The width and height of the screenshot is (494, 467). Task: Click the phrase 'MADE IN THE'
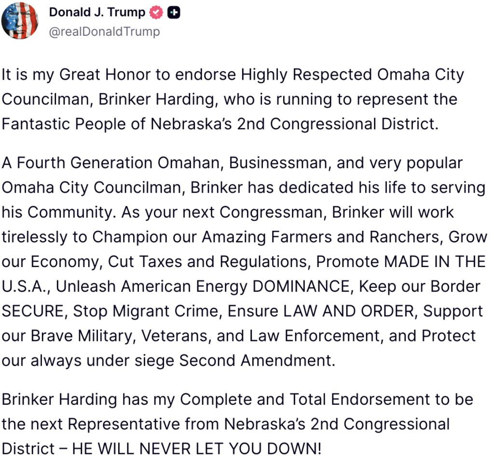coord(434,262)
